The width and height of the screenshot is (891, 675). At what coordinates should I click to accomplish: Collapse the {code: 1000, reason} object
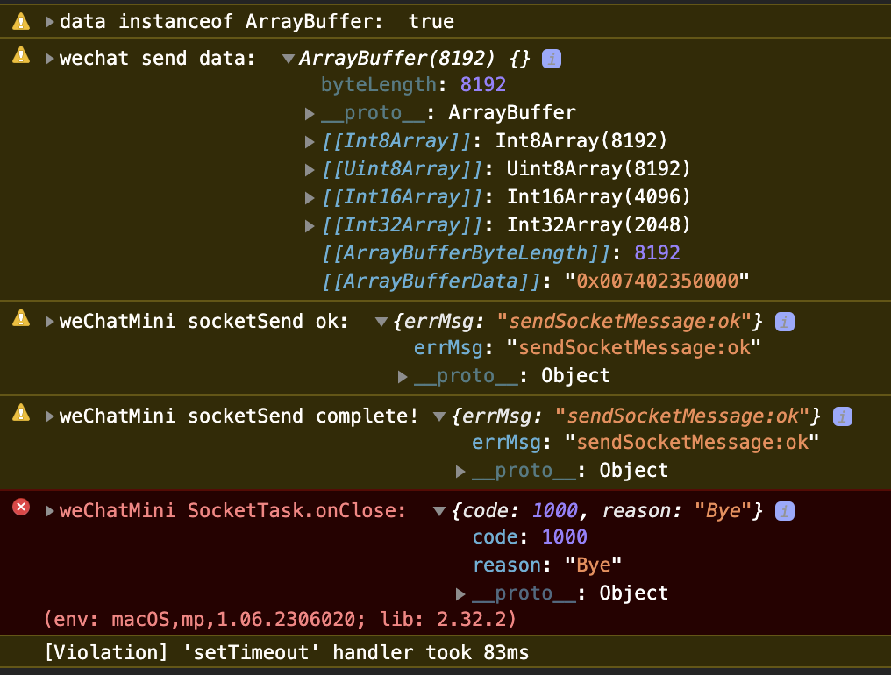[x=439, y=511]
